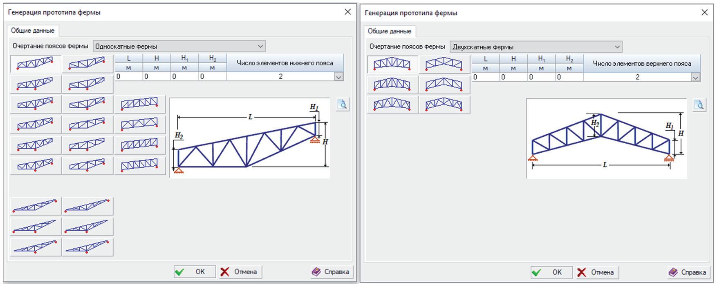Image resolution: width=717 pixels, height=287 pixels.
Task: Click the Справка help button in left dialog
Action: pos(331,272)
